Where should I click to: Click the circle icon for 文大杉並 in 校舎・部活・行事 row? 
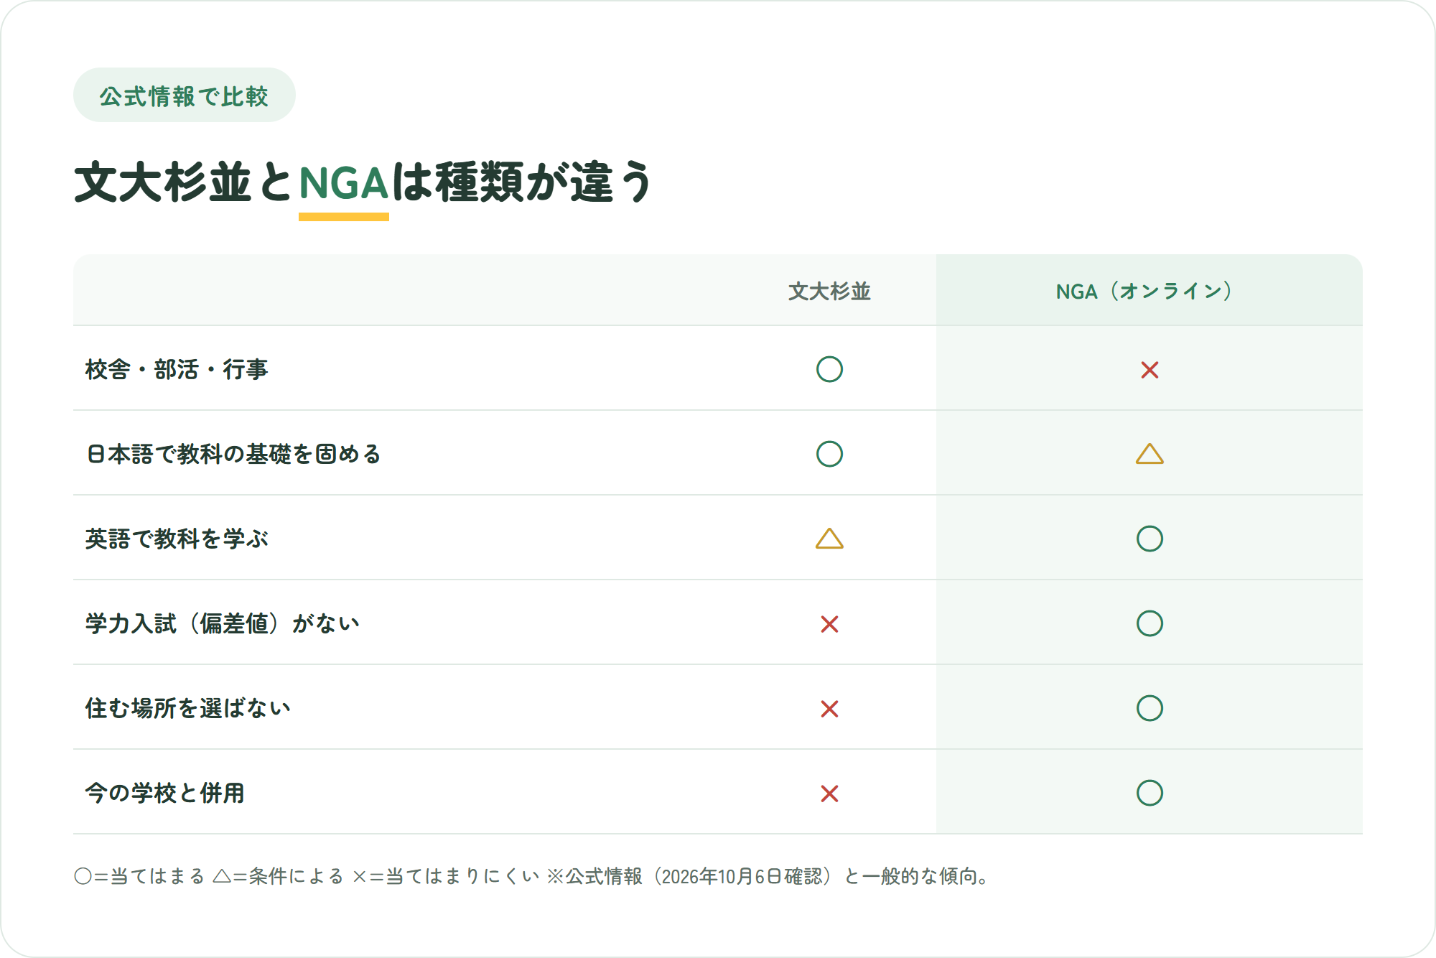829,369
